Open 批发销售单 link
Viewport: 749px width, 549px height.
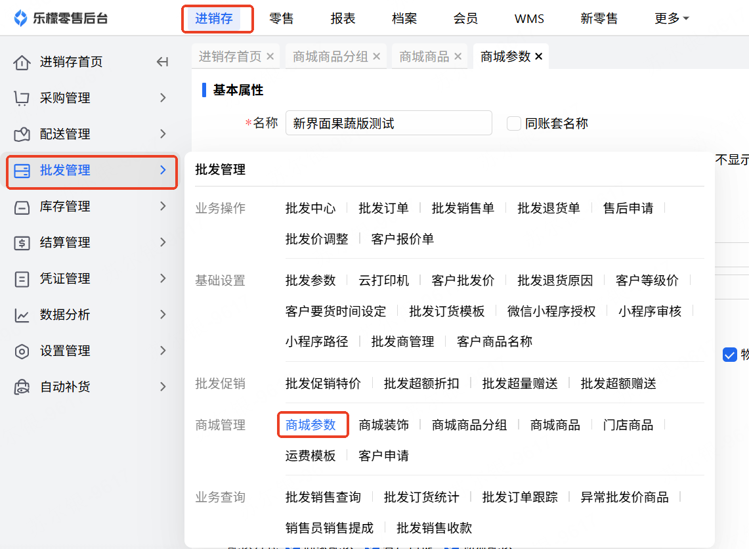(463, 208)
